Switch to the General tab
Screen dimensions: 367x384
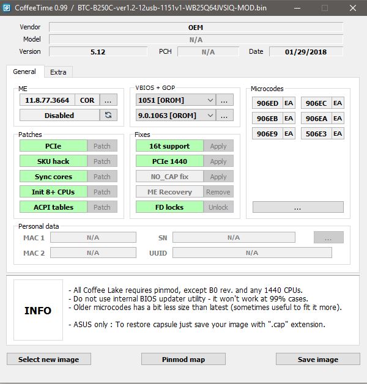click(24, 72)
